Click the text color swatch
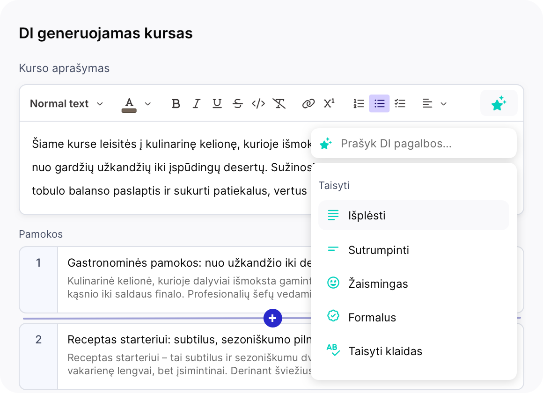 [129, 104]
